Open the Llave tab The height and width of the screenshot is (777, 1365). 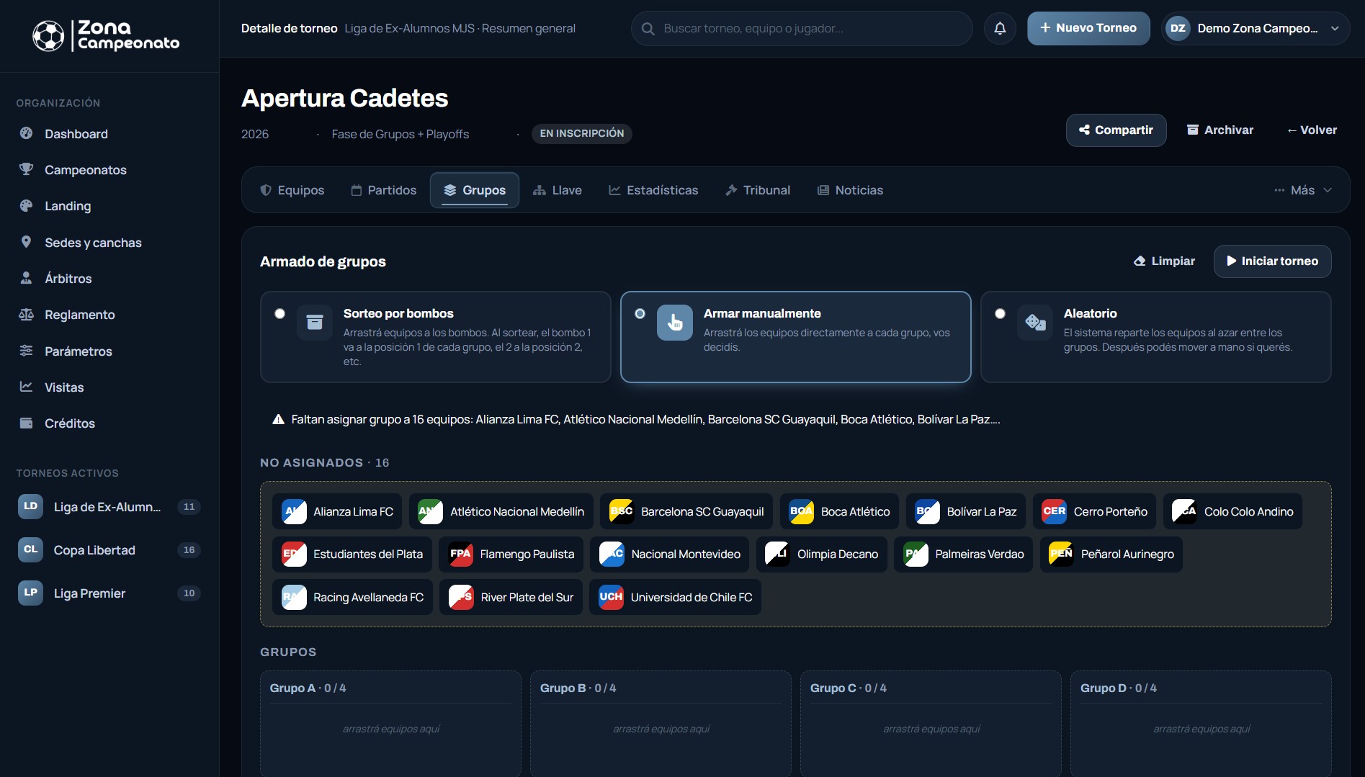pos(558,190)
